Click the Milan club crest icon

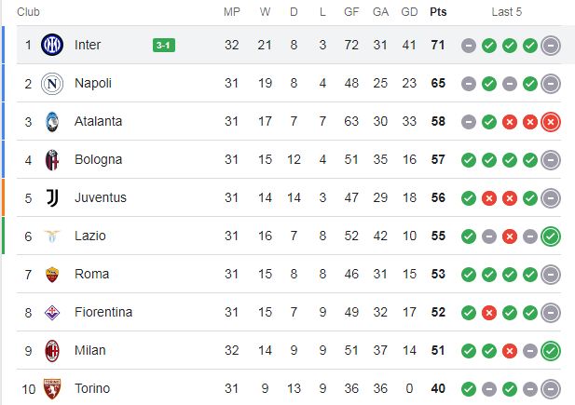tap(52, 351)
